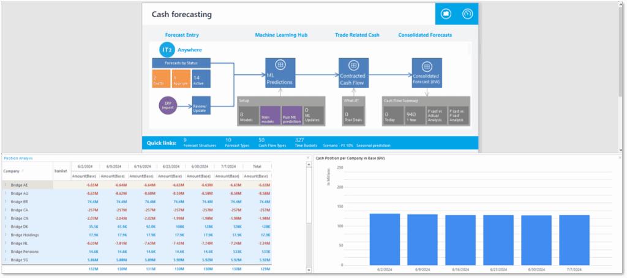Click the ML Predictions grid tile
This screenshot has height=278, width=627.
coord(280,73)
